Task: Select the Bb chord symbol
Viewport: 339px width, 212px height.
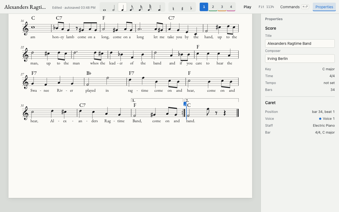Action: (89, 73)
